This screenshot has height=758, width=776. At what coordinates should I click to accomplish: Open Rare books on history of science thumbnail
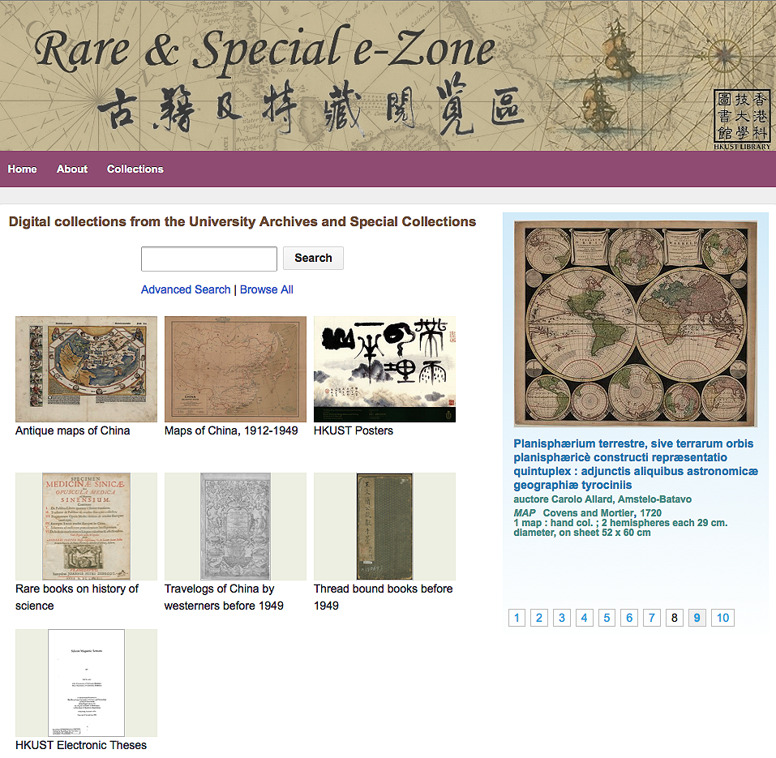pos(86,526)
